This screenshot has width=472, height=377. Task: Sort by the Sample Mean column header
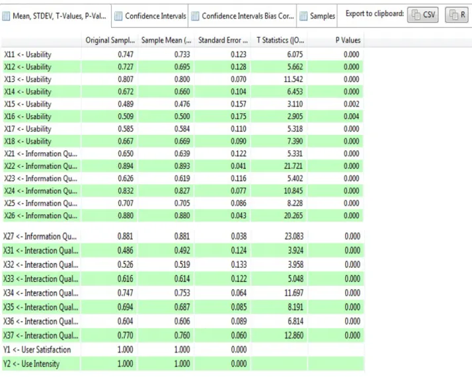[166, 40]
